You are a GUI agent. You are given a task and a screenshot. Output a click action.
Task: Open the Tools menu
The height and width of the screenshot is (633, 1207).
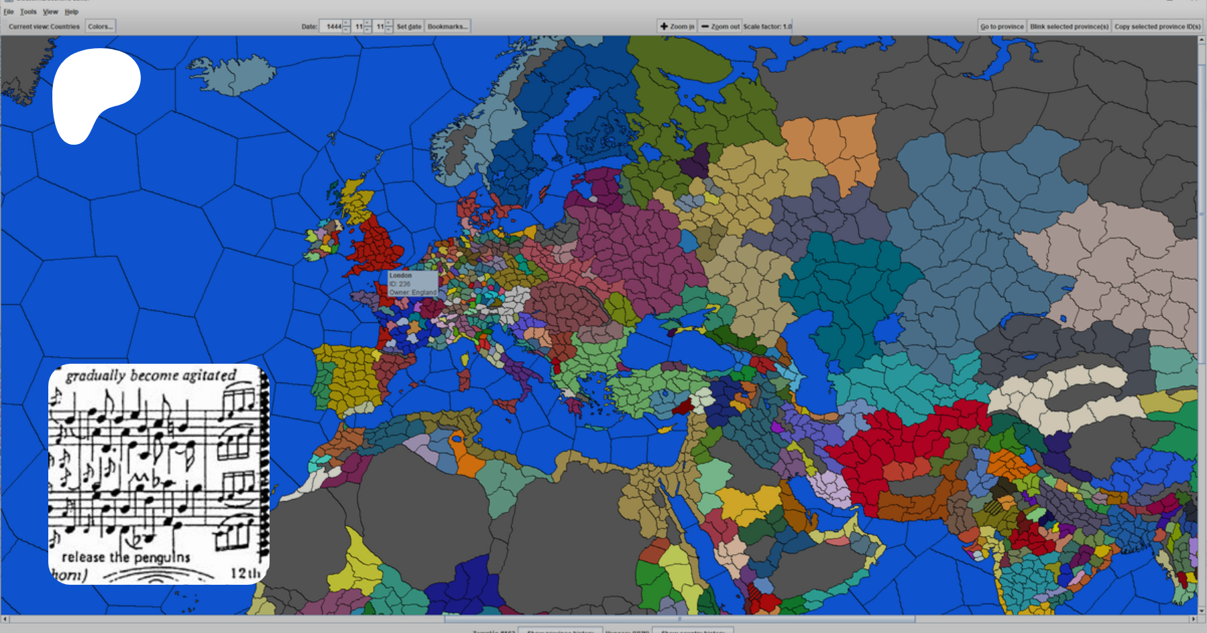28,11
